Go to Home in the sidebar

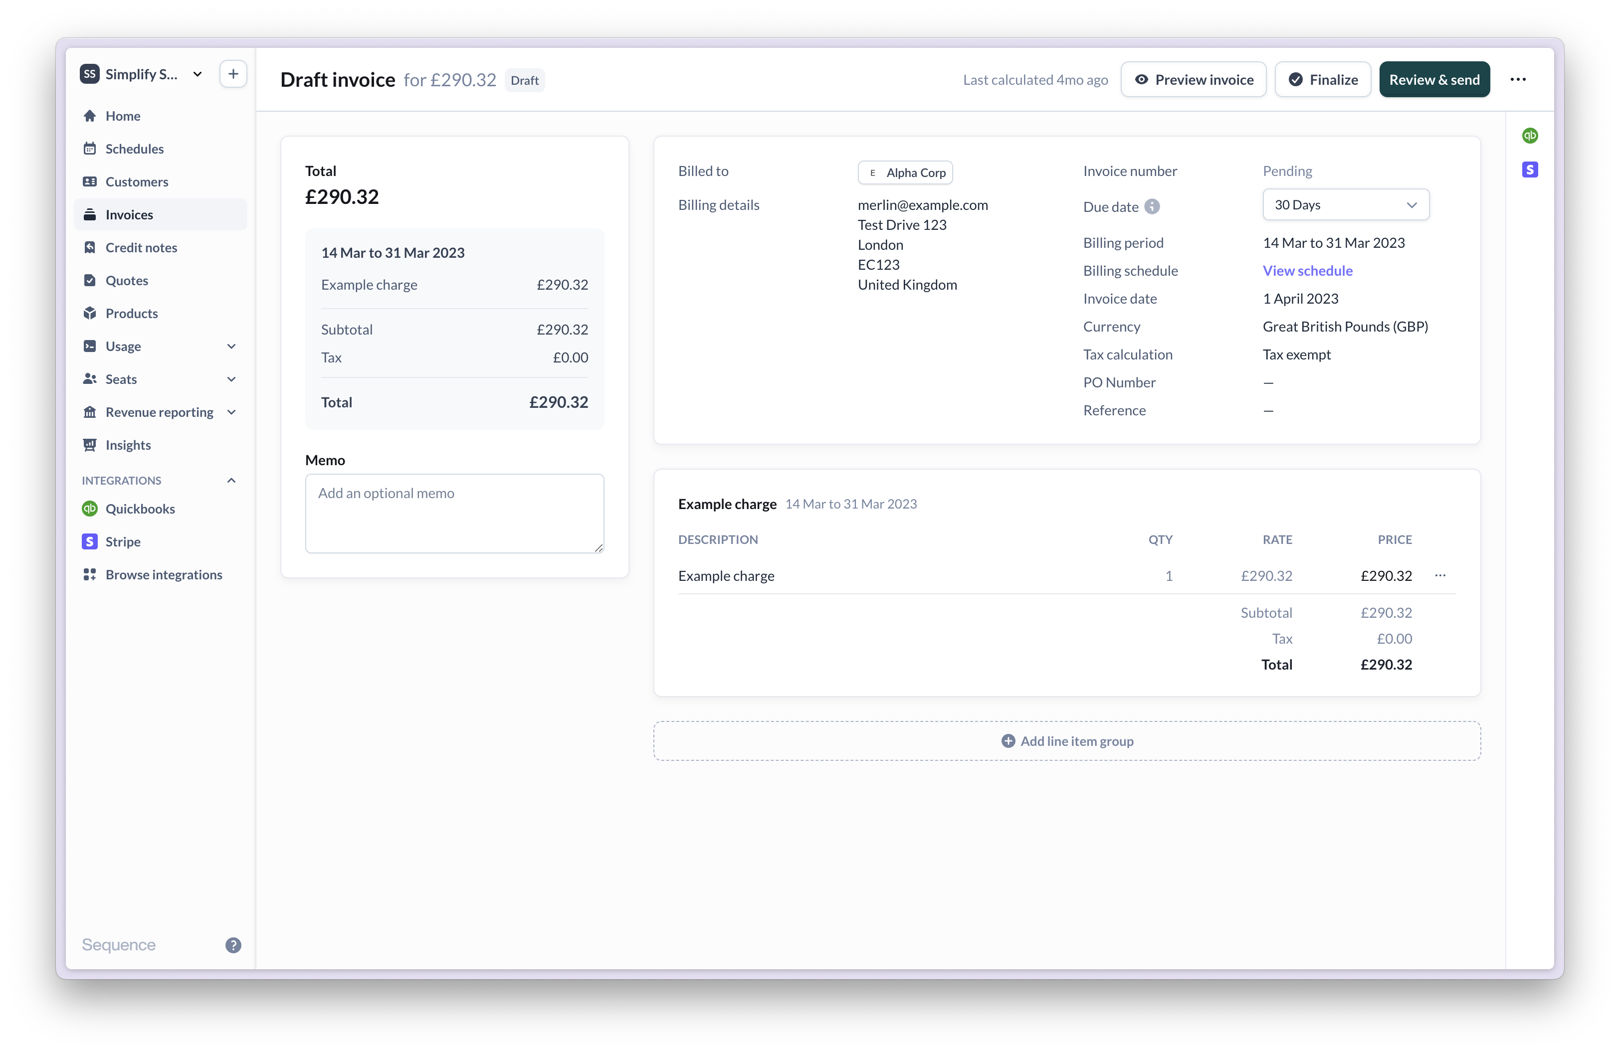[160, 116]
